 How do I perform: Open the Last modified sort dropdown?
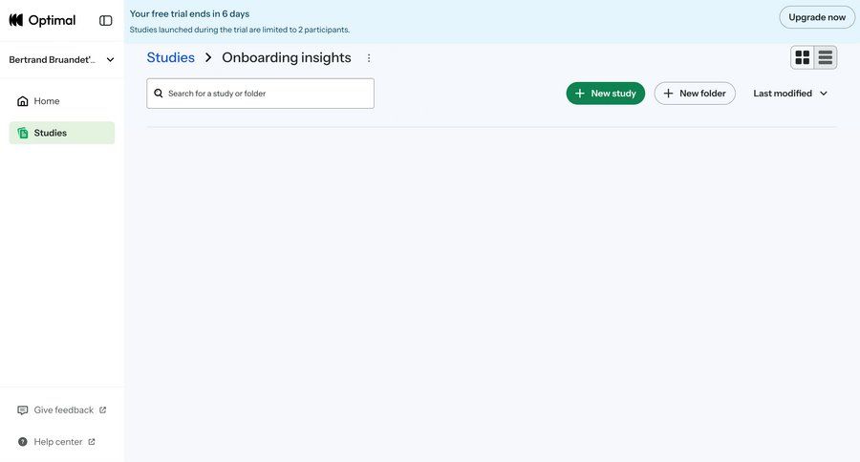point(790,94)
